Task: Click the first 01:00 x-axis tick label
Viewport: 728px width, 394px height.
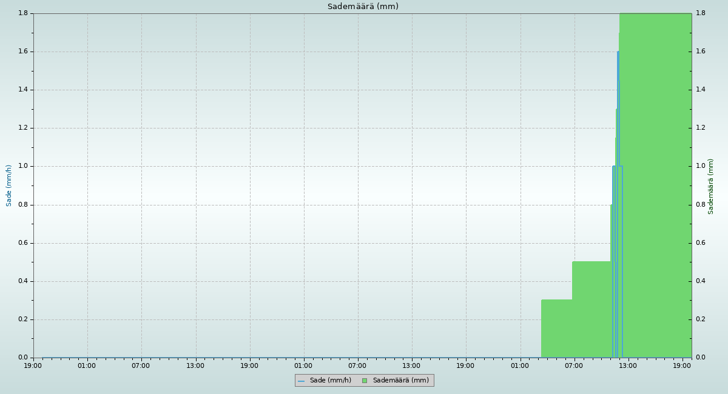Action: pos(87,366)
